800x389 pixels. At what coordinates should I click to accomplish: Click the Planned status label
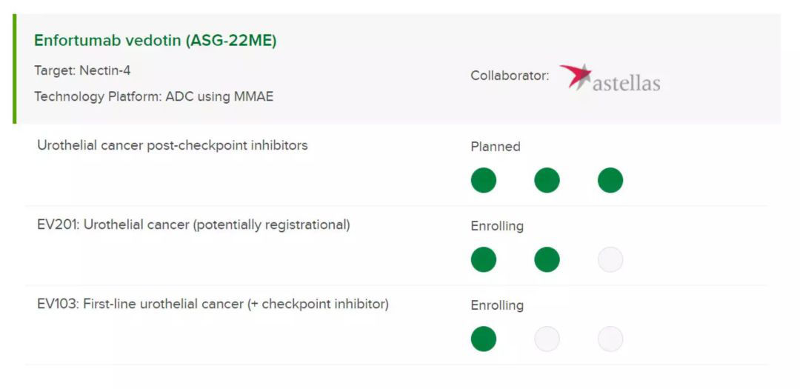[496, 147]
